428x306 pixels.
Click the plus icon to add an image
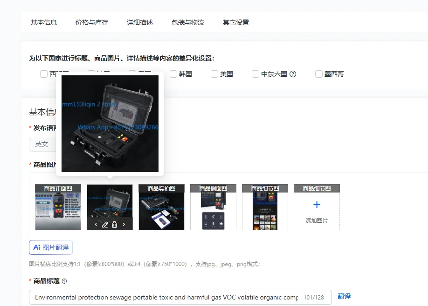pyautogui.click(x=317, y=205)
